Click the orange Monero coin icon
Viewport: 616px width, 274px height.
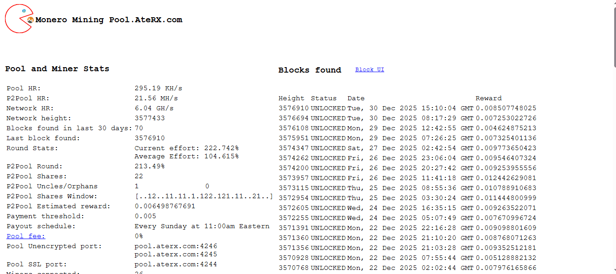[31, 20]
